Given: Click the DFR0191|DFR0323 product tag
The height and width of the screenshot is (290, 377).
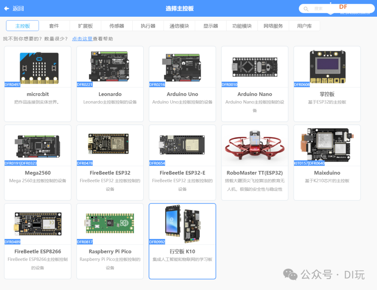Looking at the screenshot, I should click(21, 163).
